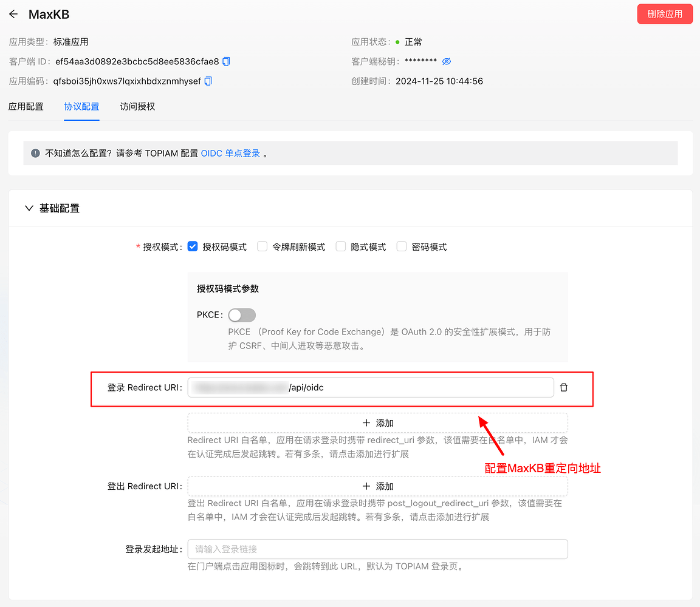This screenshot has width=700, height=607.
Task: Enable the PKCE switch
Action: coord(241,315)
